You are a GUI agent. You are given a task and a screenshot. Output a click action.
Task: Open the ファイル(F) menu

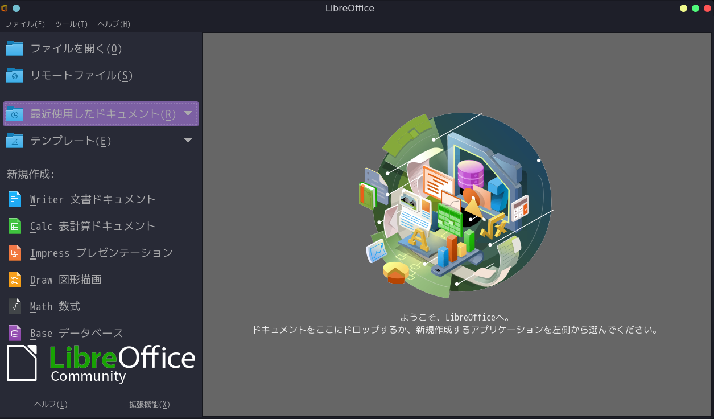pyautogui.click(x=25, y=24)
